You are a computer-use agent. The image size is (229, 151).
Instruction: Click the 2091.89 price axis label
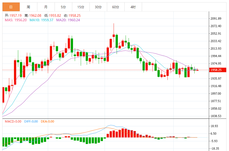[x=216, y=18]
